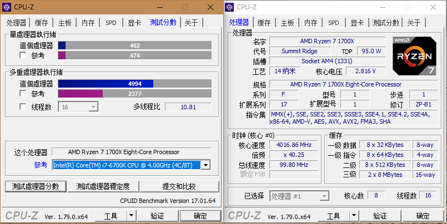Switch to 缓存 tab in right window
The width and height of the screenshot is (447, 224).
click(264, 23)
